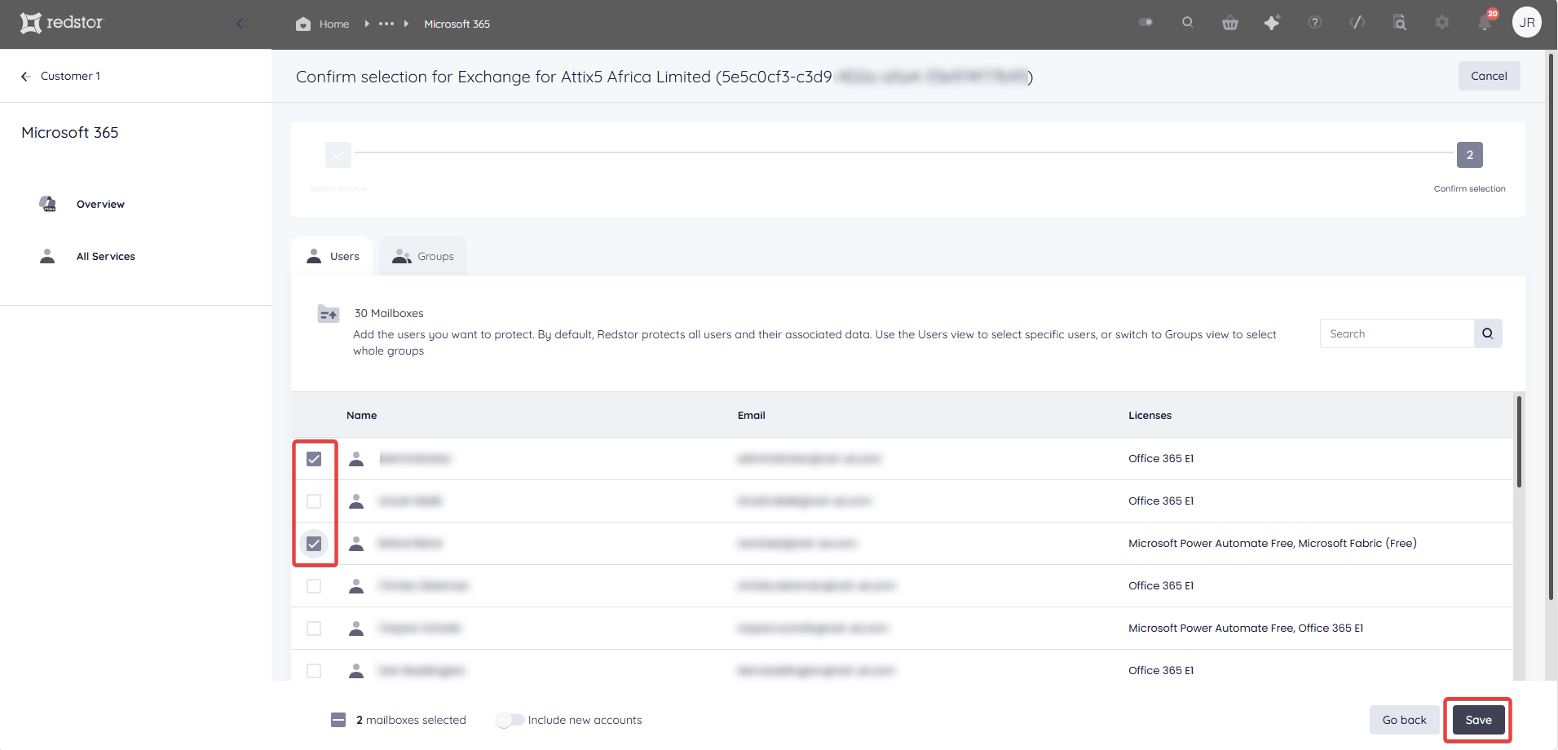1558x750 pixels.
Task: Click the '30 Mailboxes' heading
Action: [389, 314]
